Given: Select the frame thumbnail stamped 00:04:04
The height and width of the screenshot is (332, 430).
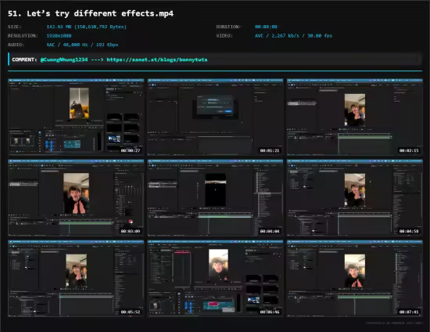Looking at the screenshot, I should [215, 198].
